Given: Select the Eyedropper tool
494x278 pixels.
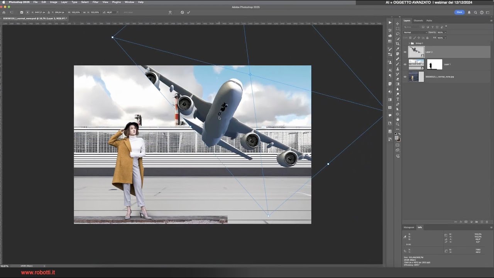Looking at the screenshot, I should click(x=398, y=49).
